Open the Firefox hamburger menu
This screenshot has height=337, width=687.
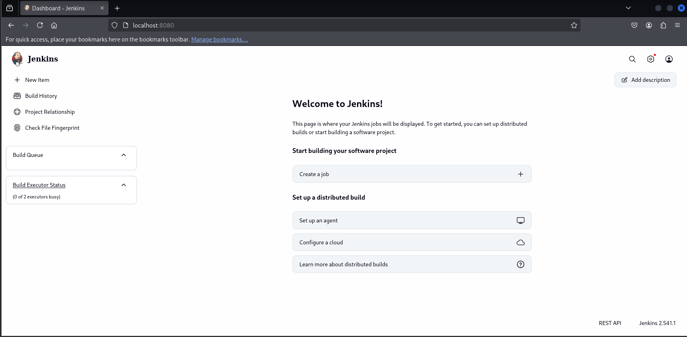[677, 25]
